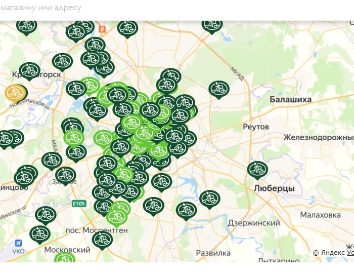This screenshot has width=354, height=277.
Task: Click the Реутов city label
Action: coord(256,127)
